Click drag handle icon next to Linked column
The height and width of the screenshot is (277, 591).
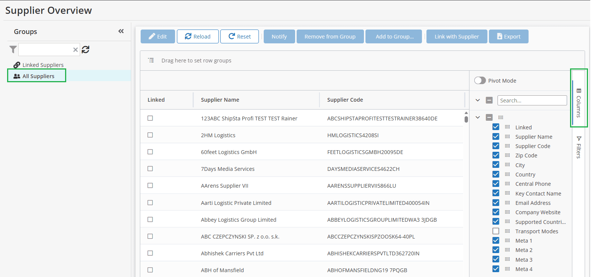pyautogui.click(x=507, y=127)
